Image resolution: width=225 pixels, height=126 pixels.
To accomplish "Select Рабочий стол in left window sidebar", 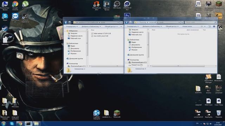I will 76,38.
